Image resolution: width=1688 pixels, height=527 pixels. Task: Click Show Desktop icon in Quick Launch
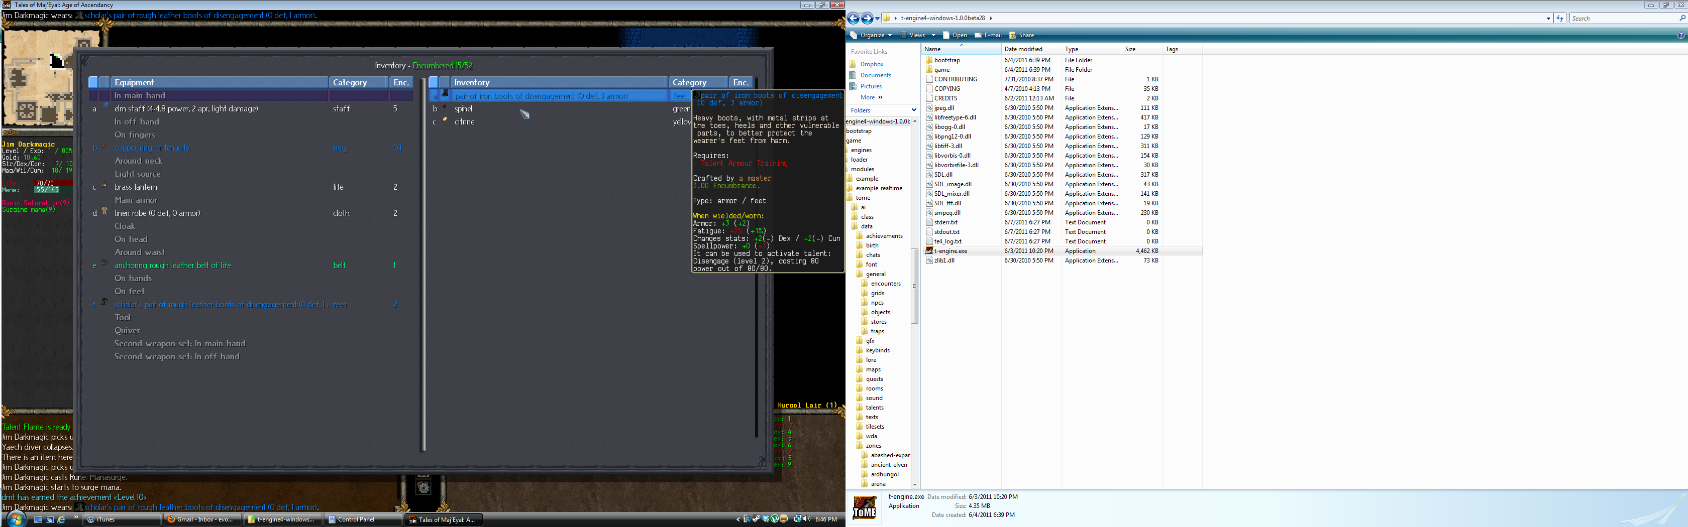tap(38, 519)
